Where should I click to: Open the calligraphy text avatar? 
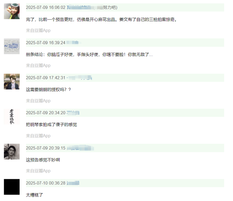click(12, 117)
